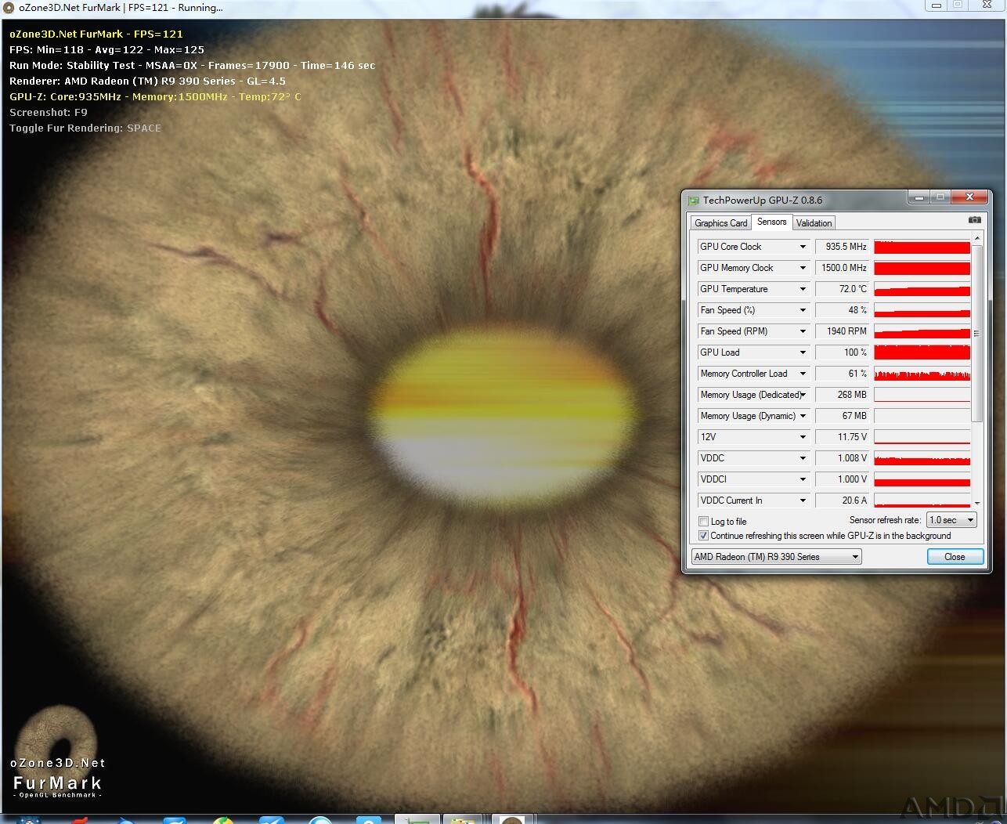
Task: Click the yellow GPU-Z Core/Memory/Temp overlay line
Action: 155,97
